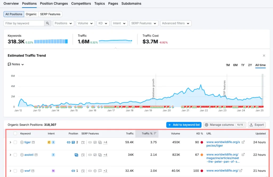This screenshot has width=273, height=177.
Task: Open the Volume filter dropdown
Action: coord(85,23)
